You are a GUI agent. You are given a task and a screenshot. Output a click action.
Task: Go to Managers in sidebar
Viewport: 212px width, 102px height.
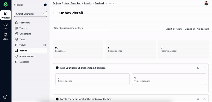tap(30, 62)
